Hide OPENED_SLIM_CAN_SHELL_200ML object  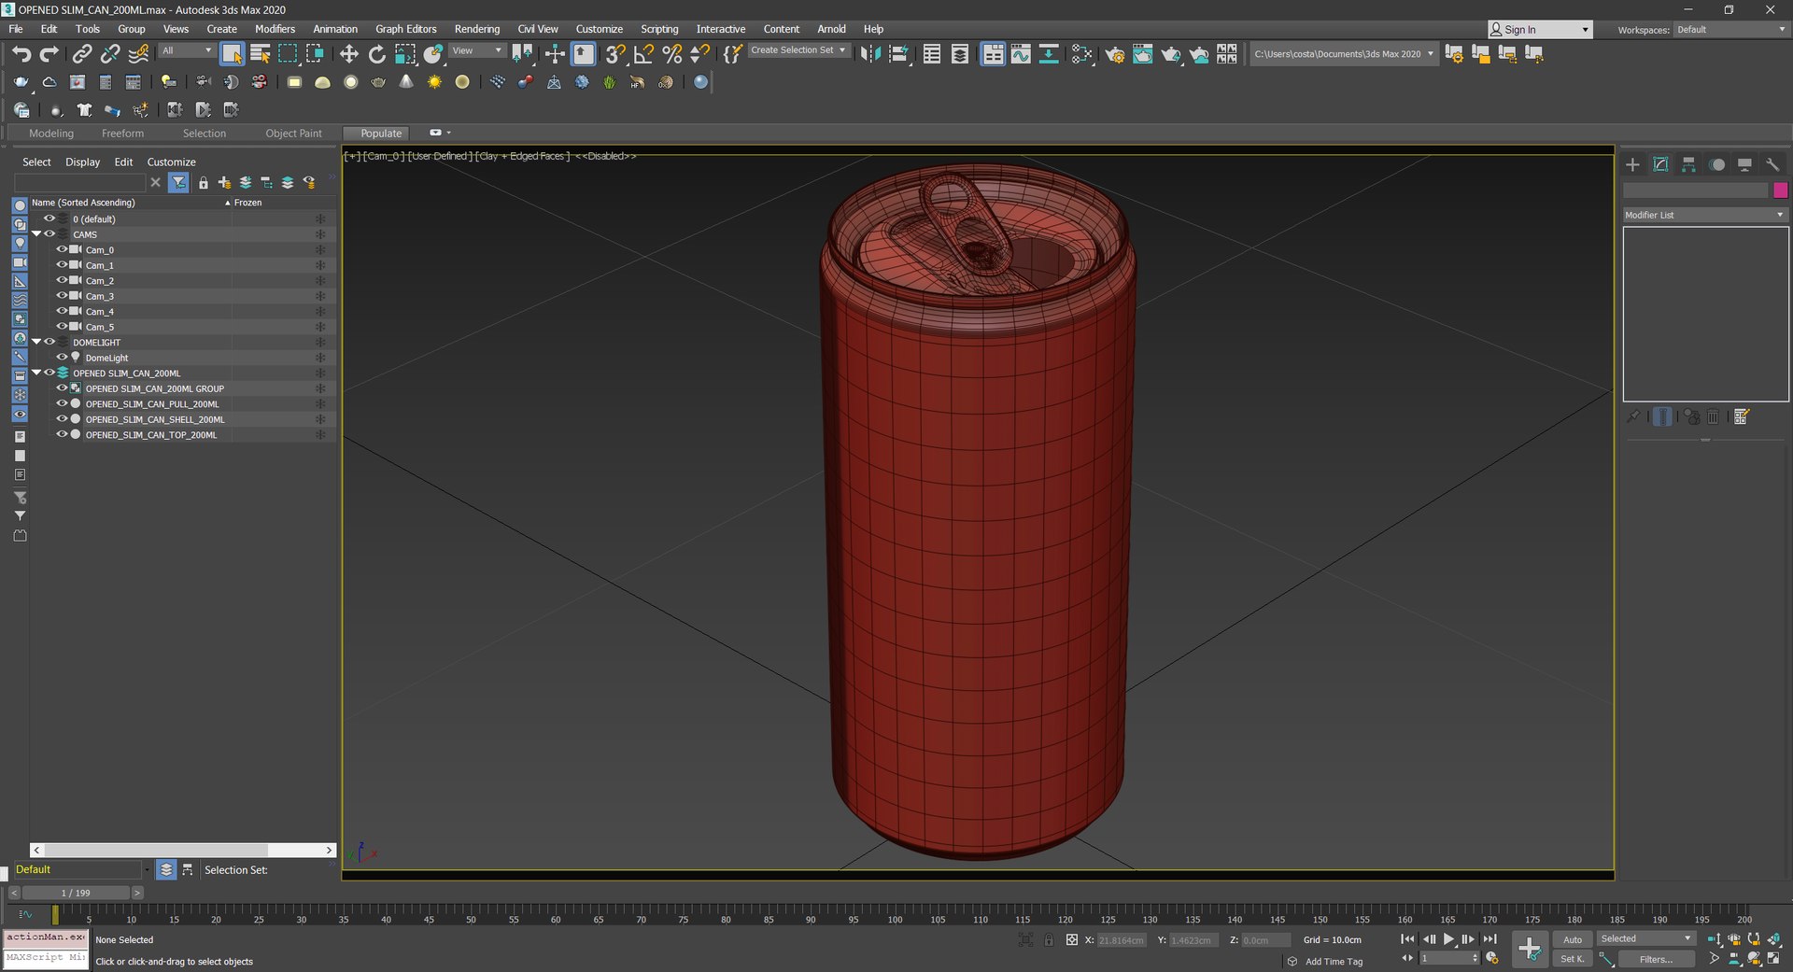point(62,418)
